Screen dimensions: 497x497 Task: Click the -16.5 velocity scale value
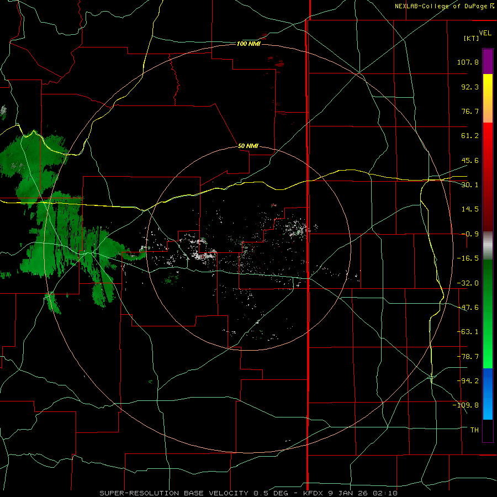click(468, 258)
